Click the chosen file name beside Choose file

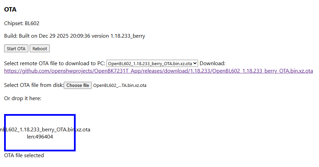coord(120,86)
